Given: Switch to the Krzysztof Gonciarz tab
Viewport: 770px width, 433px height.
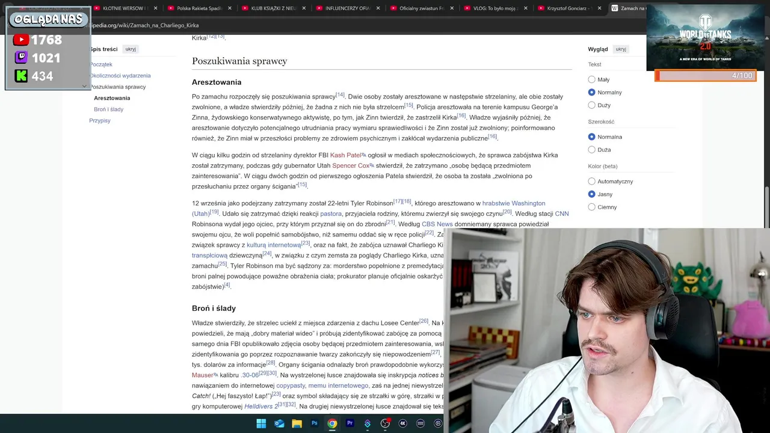Looking at the screenshot, I should click(569, 8).
